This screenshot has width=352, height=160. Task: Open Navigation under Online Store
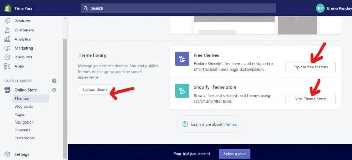[24, 122]
